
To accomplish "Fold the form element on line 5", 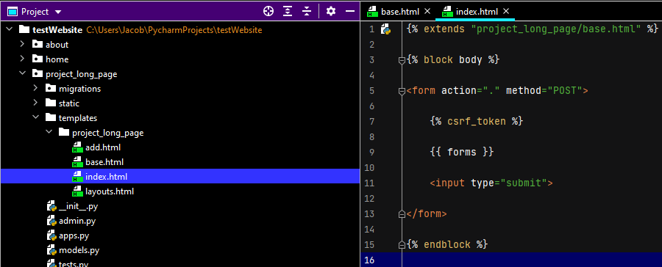I will click(x=402, y=91).
